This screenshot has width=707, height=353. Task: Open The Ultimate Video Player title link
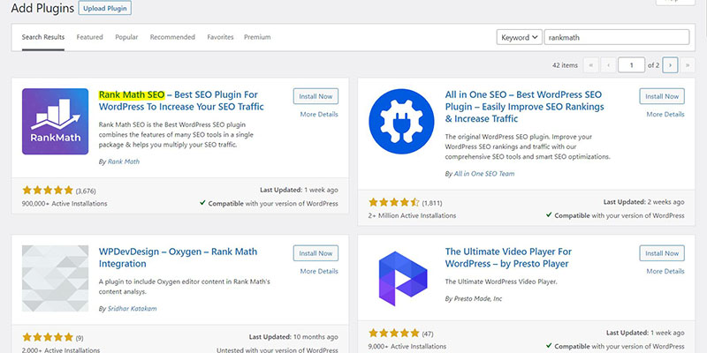[508, 258]
